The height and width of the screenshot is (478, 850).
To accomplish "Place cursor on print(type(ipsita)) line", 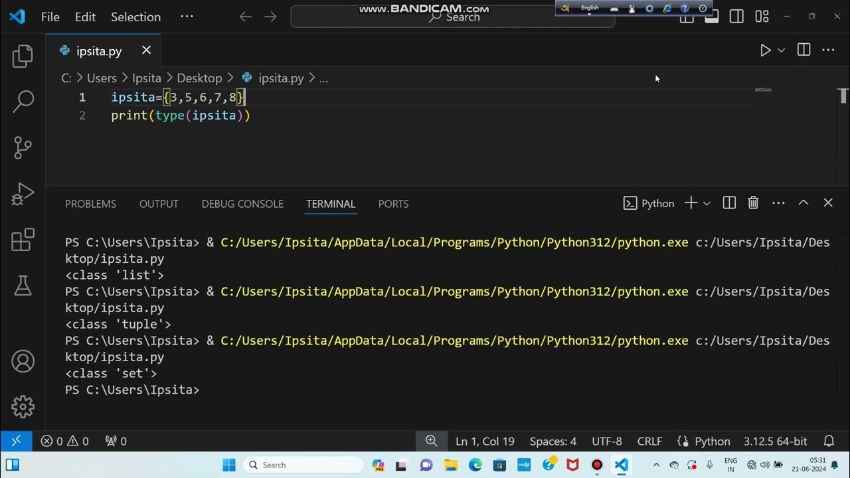I will point(181,115).
